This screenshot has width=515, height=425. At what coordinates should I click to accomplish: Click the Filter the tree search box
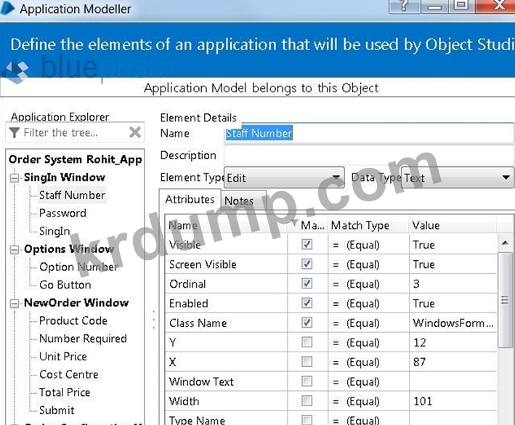tap(73, 133)
